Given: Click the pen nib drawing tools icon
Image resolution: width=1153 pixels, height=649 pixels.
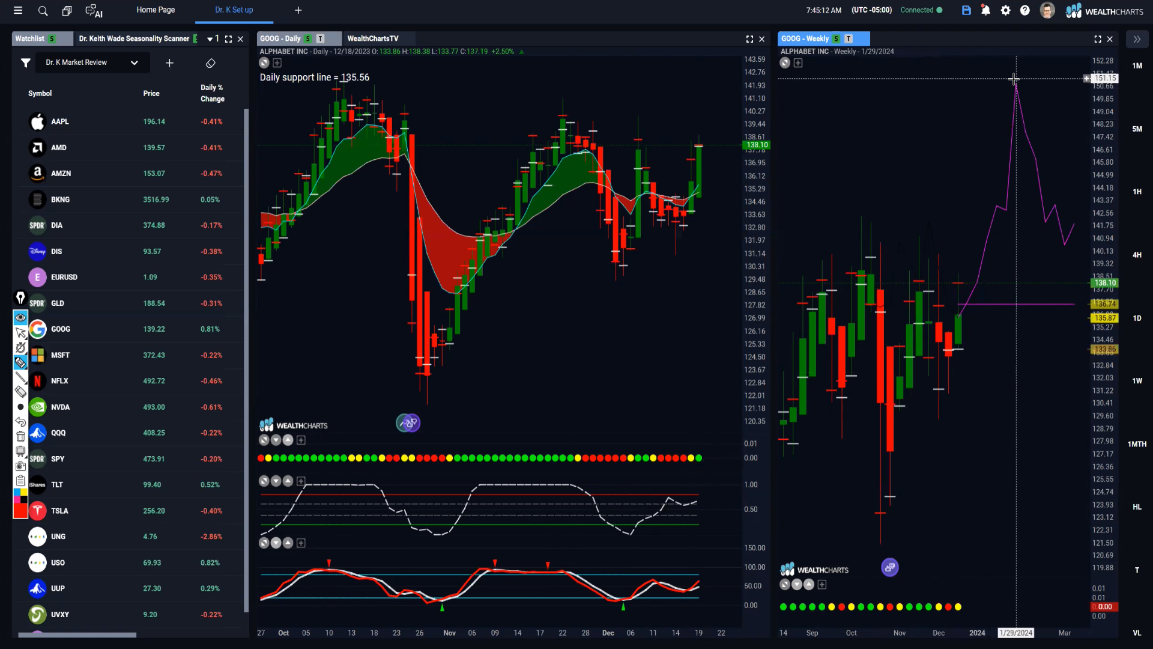Looking at the screenshot, I should tap(20, 297).
